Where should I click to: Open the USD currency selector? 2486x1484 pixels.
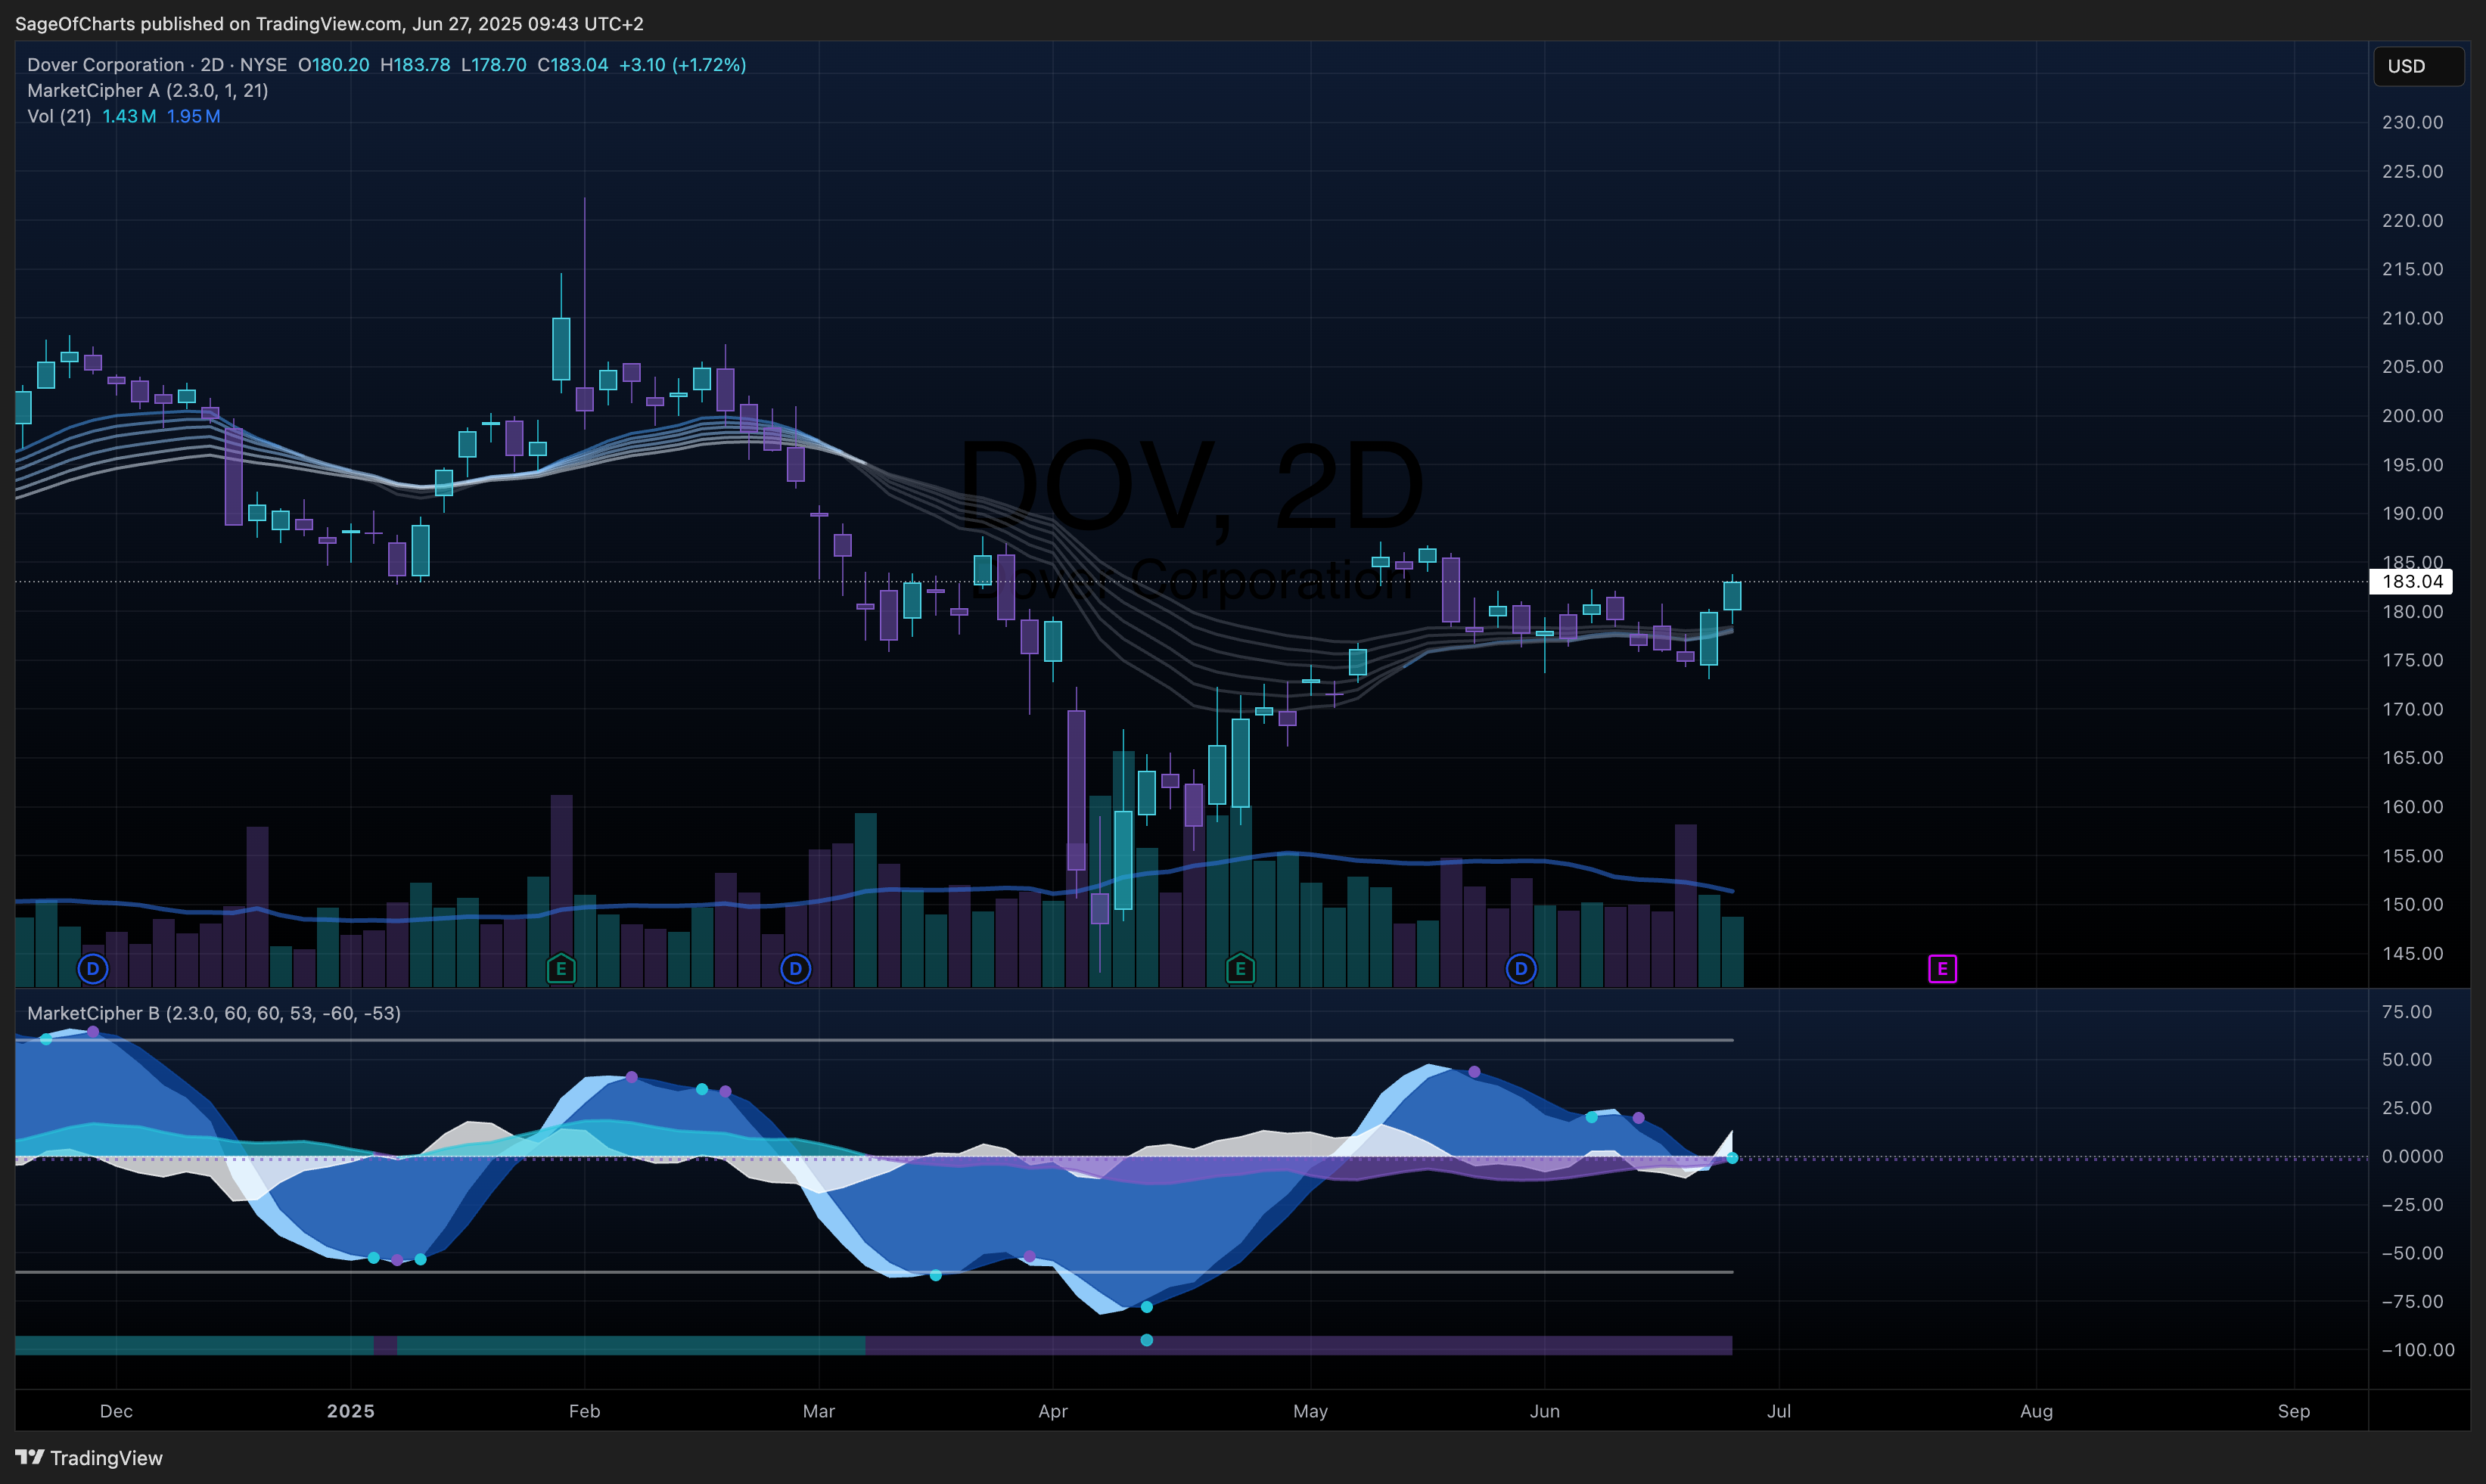[2418, 66]
